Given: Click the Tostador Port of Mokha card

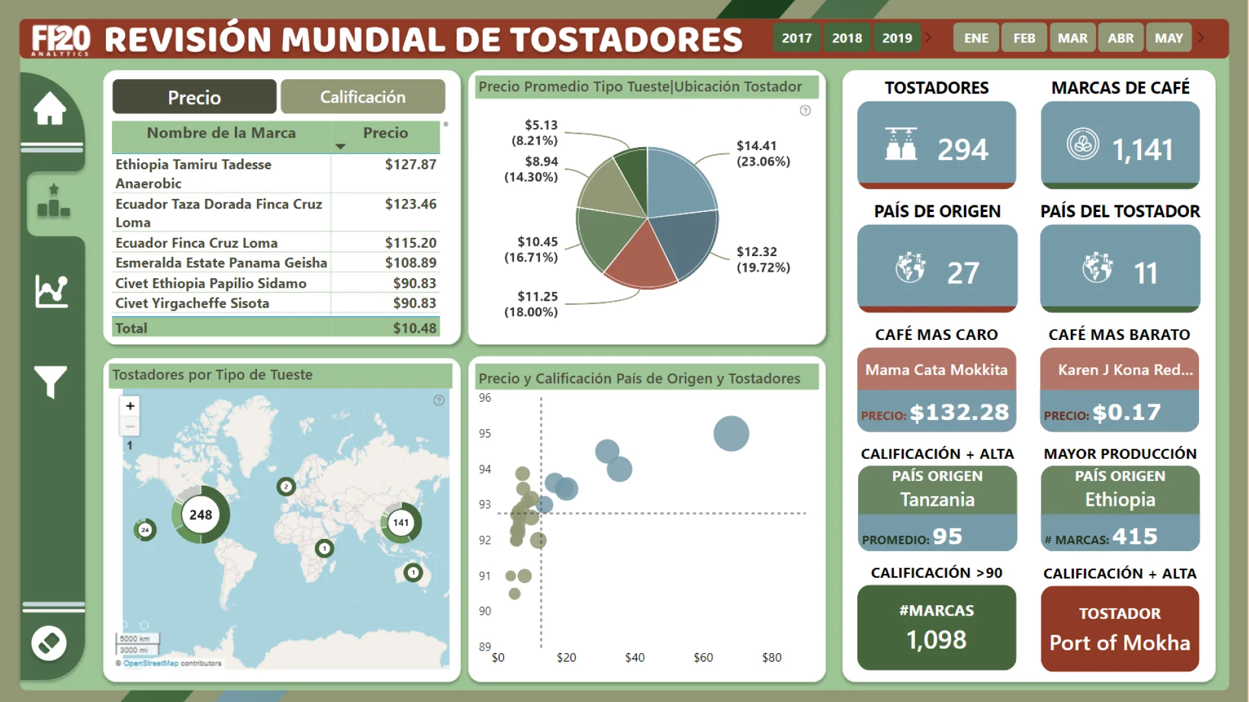Looking at the screenshot, I should [x=1120, y=629].
